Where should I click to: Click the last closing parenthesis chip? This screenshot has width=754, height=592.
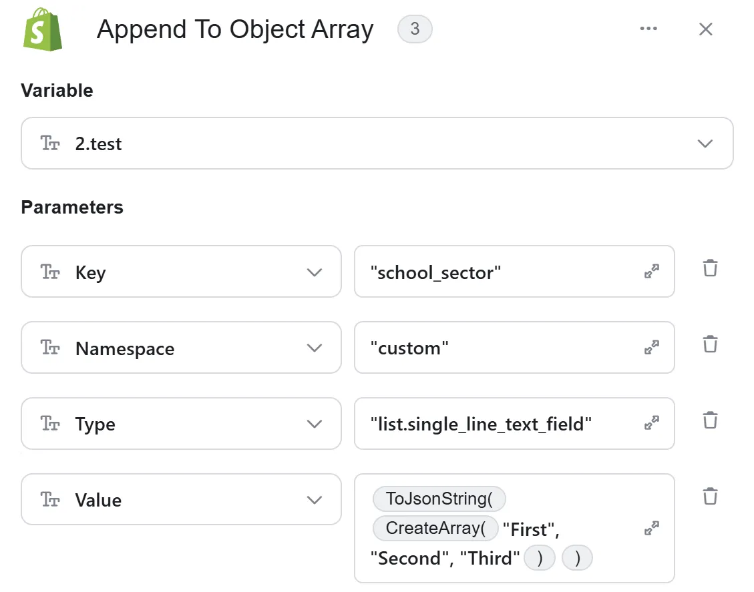577,558
